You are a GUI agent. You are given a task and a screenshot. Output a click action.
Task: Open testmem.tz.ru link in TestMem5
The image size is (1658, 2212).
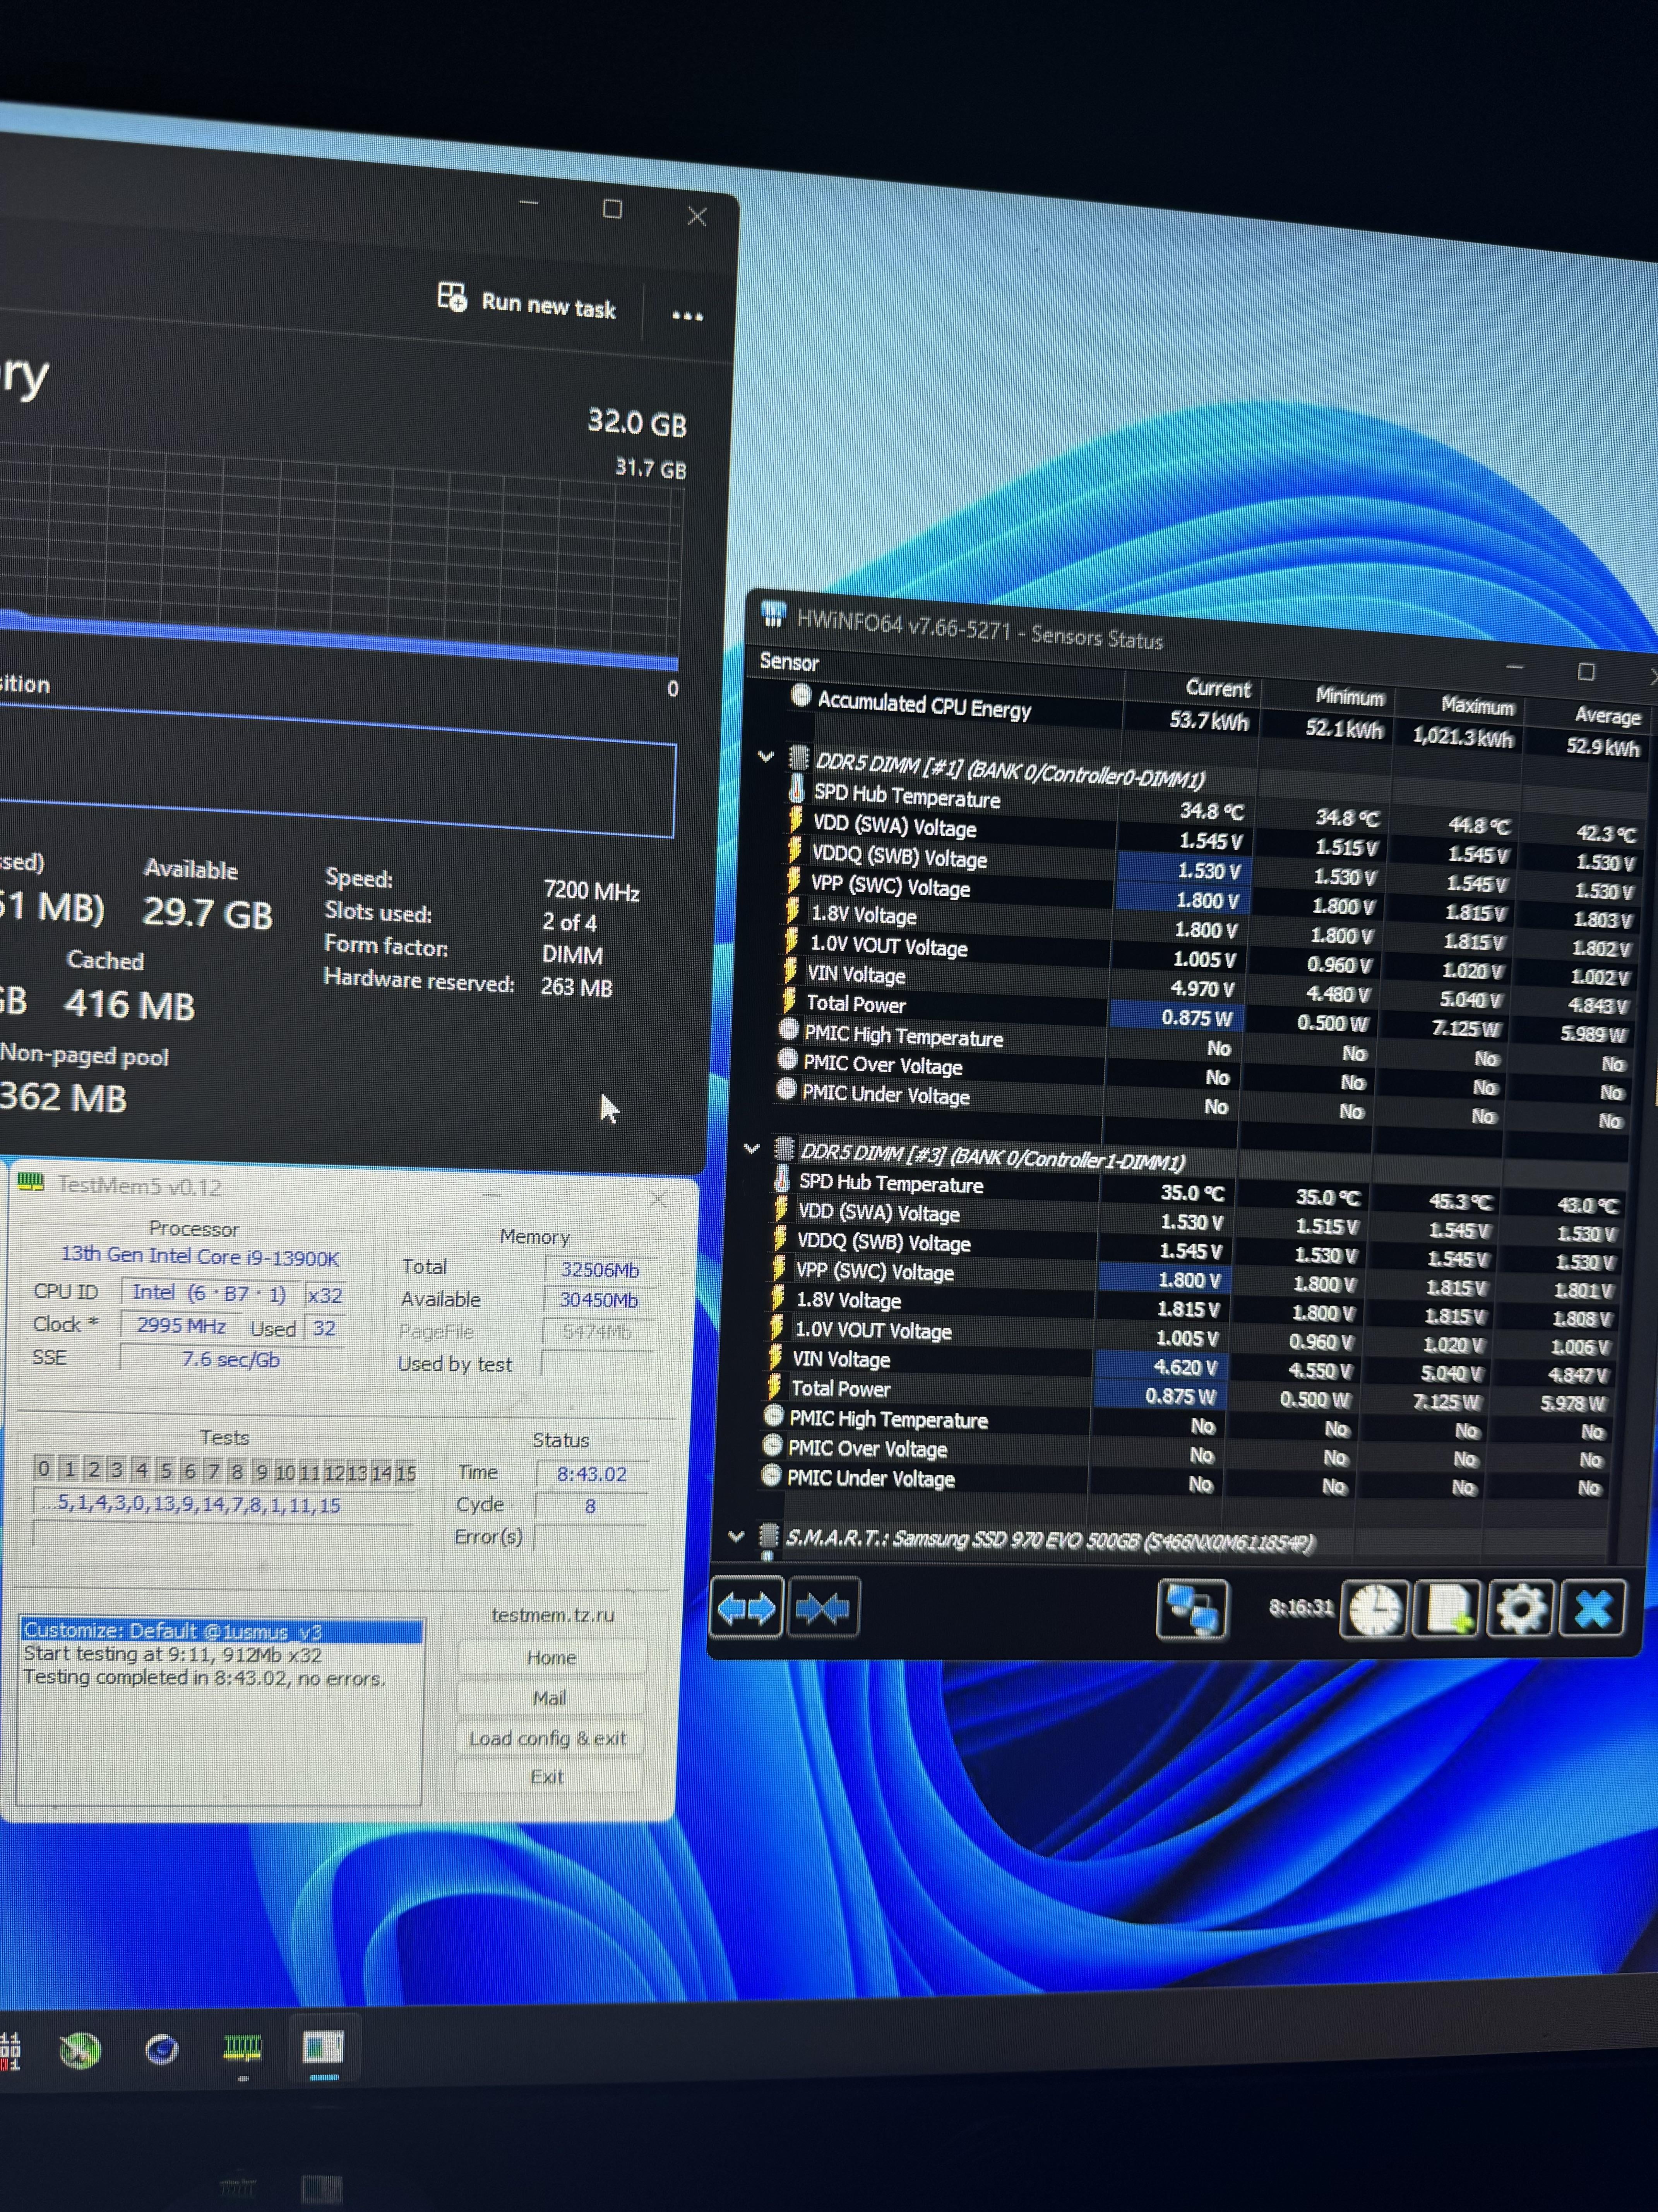[x=553, y=1614]
